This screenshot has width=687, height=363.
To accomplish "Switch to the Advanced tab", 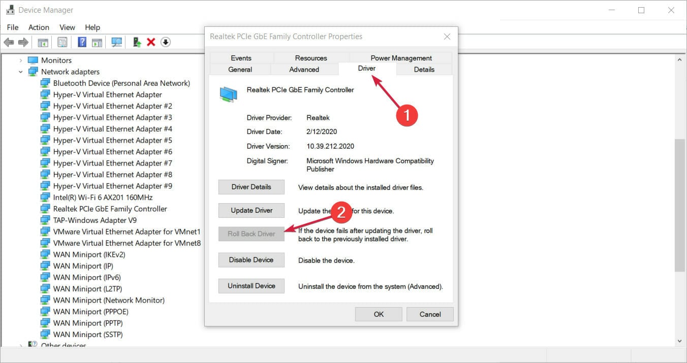I will [x=304, y=70].
